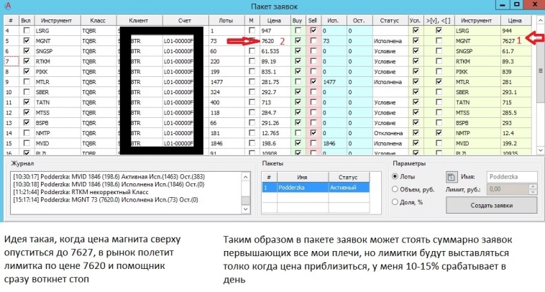Click the RTKM instrument cell on left
This screenshot has width=545, height=292.
click(x=56, y=62)
